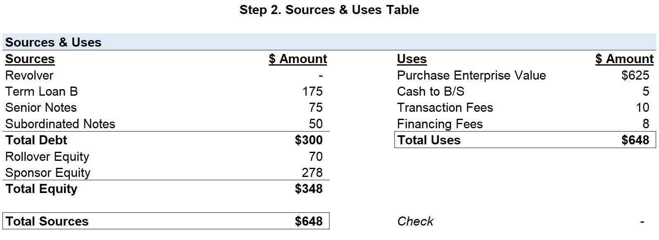The width and height of the screenshot is (659, 240).
Task: Select the Uses column header
Action: tap(412, 59)
